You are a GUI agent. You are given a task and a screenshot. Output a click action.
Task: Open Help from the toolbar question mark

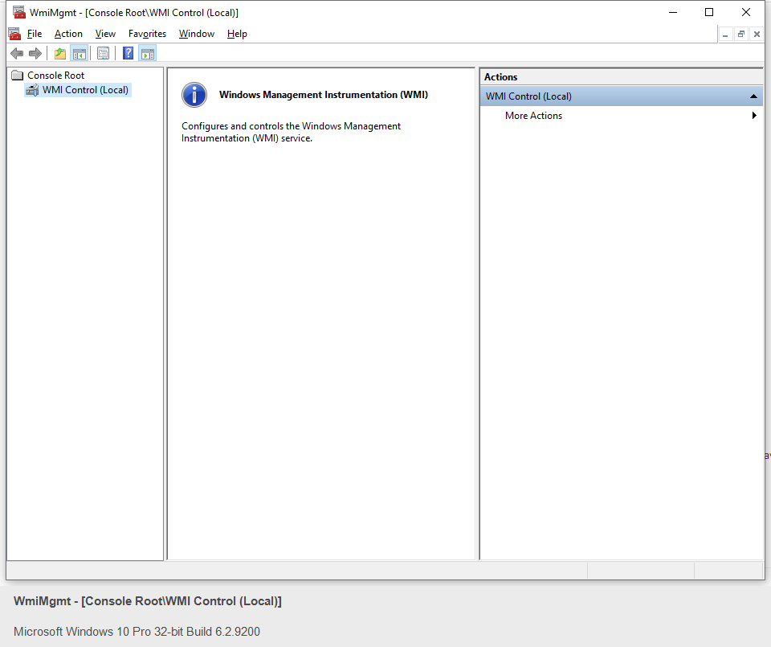[x=128, y=53]
